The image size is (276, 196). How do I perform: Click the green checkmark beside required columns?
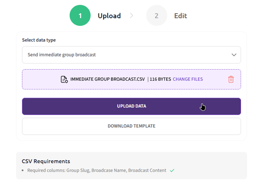tap(172, 170)
